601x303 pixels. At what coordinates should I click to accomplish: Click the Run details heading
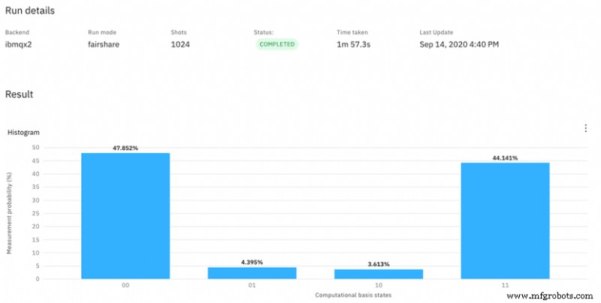click(30, 10)
